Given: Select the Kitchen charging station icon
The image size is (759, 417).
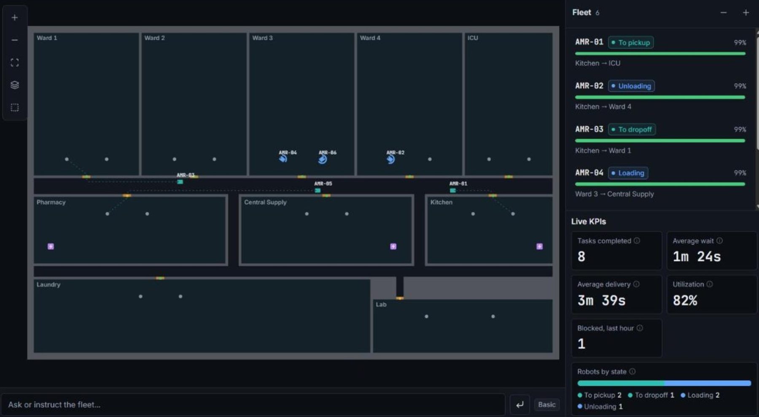Looking at the screenshot, I should pyautogui.click(x=539, y=246).
